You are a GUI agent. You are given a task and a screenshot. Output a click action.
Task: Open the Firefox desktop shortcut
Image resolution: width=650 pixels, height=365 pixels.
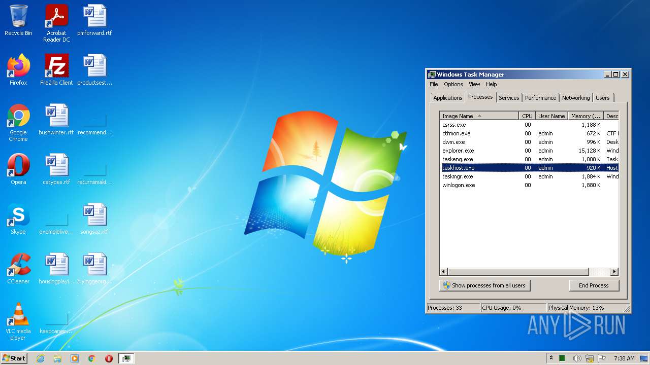(18, 70)
